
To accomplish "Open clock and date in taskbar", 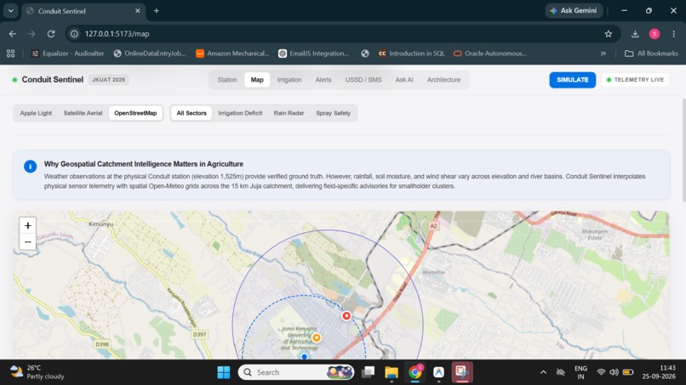I will point(659,372).
